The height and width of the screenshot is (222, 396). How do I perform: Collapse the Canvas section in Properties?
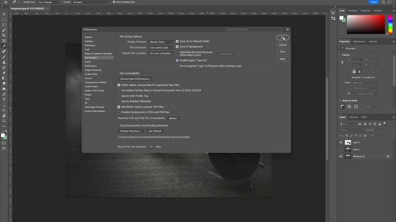coord(340,55)
